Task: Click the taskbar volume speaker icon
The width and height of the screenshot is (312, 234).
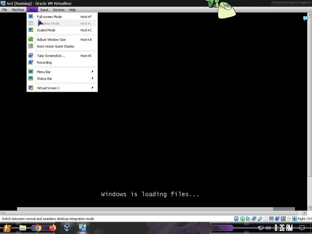Action: pos(268,228)
